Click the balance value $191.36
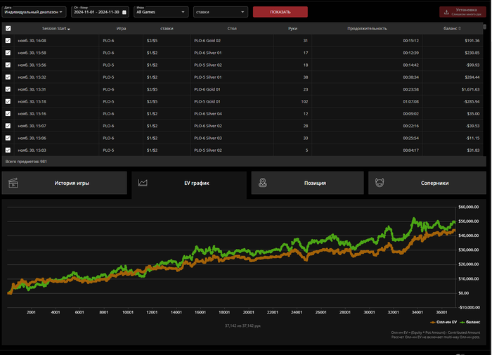Image resolution: width=492 pixels, height=355 pixels. 472,41
